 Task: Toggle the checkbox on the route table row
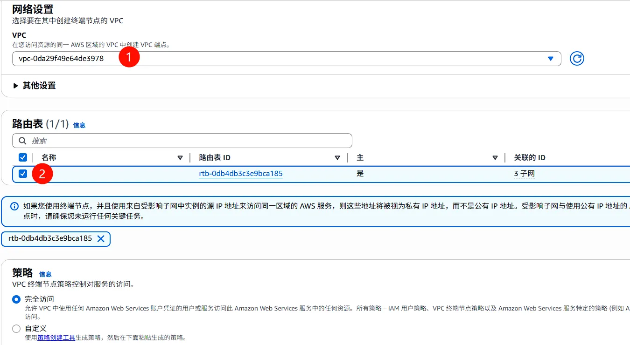click(x=23, y=173)
